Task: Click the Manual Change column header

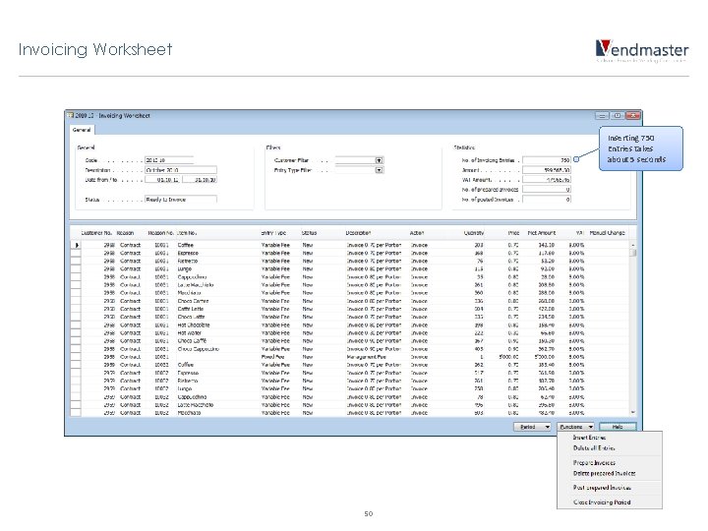Action: [x=607, y=233]
